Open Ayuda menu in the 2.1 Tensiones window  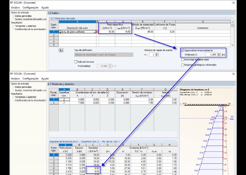(x=45, y=78)
